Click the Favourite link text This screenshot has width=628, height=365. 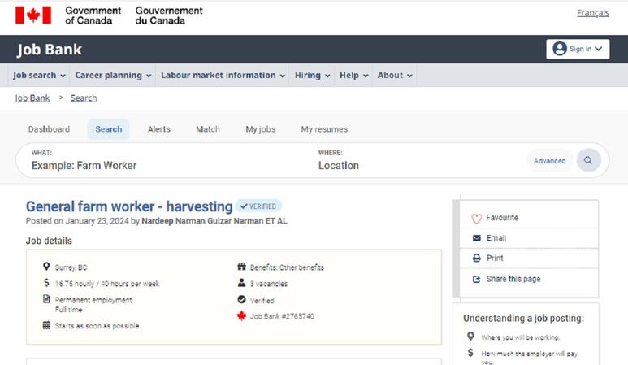point(502,218)
